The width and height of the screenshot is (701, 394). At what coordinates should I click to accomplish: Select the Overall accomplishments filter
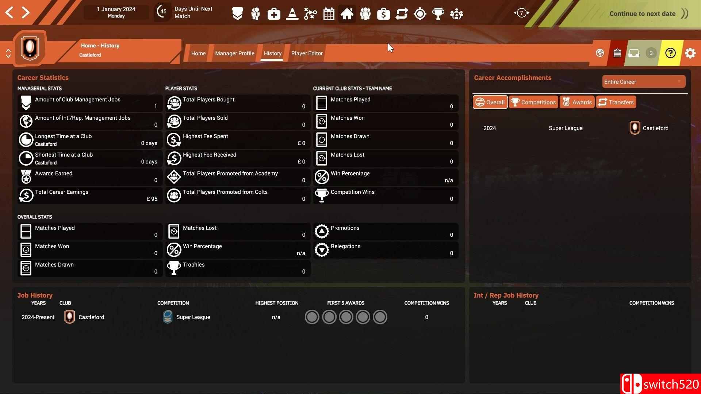click(x=490, y=102)
